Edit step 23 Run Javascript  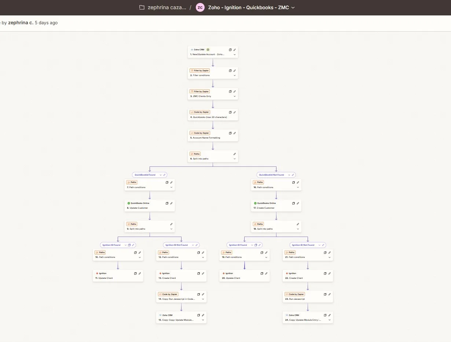point(330,294)
